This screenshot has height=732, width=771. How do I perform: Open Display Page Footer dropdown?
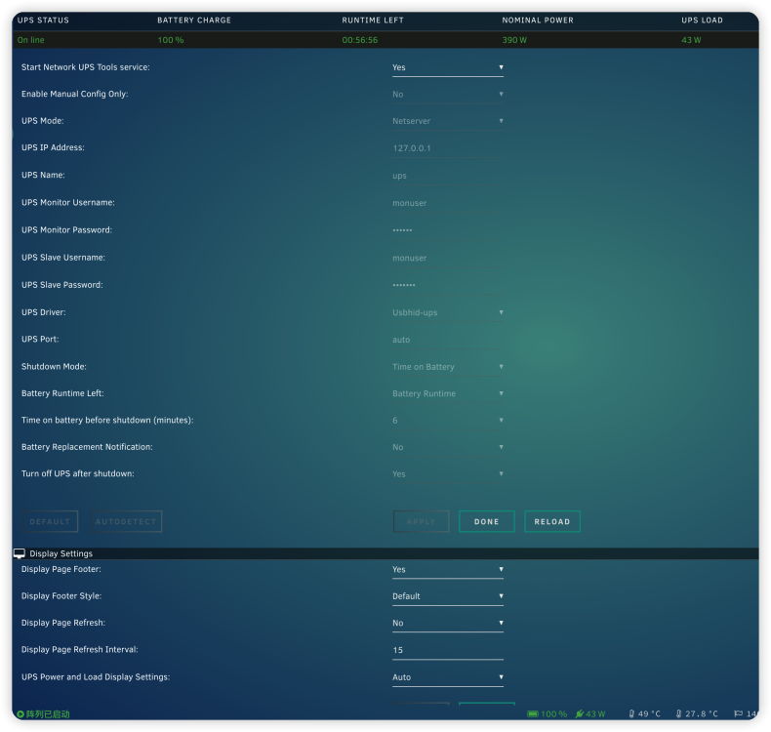tap(447, 570)
